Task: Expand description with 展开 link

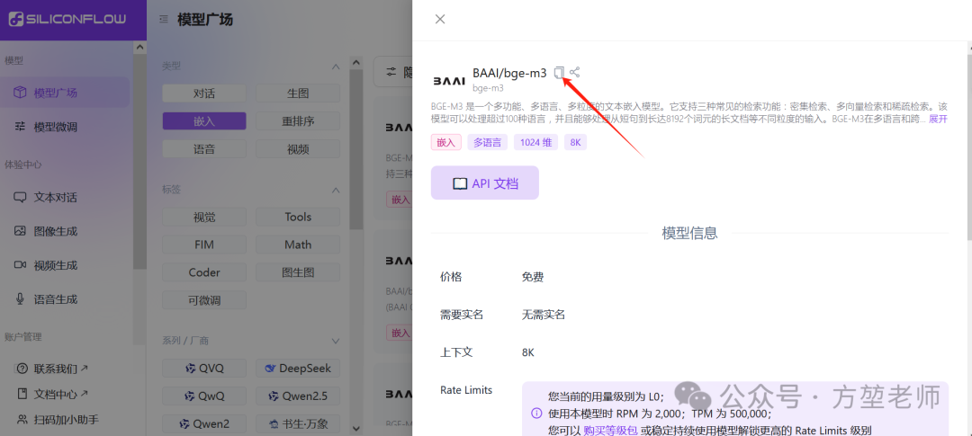Action: coord(938,119)
